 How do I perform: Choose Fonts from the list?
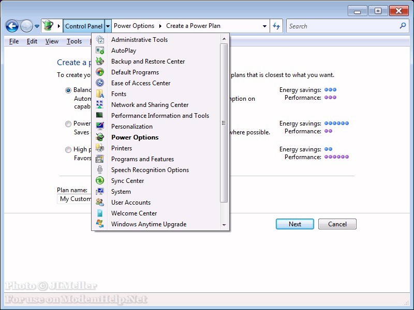[x=119, y=94]
